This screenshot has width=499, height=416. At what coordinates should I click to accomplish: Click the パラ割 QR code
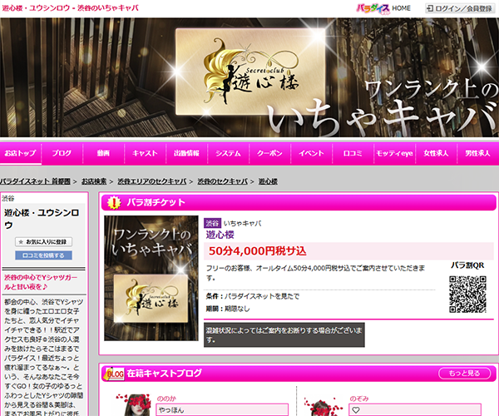pyautogui.click(x=467, y=295)
